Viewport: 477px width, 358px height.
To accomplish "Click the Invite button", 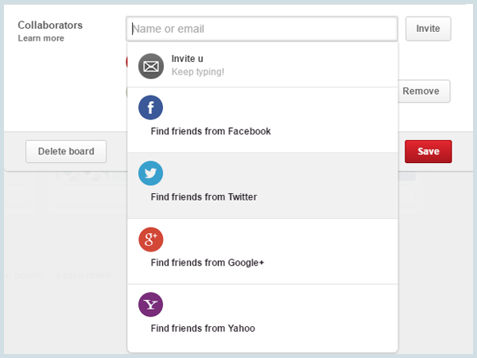I will pos(428,29).
